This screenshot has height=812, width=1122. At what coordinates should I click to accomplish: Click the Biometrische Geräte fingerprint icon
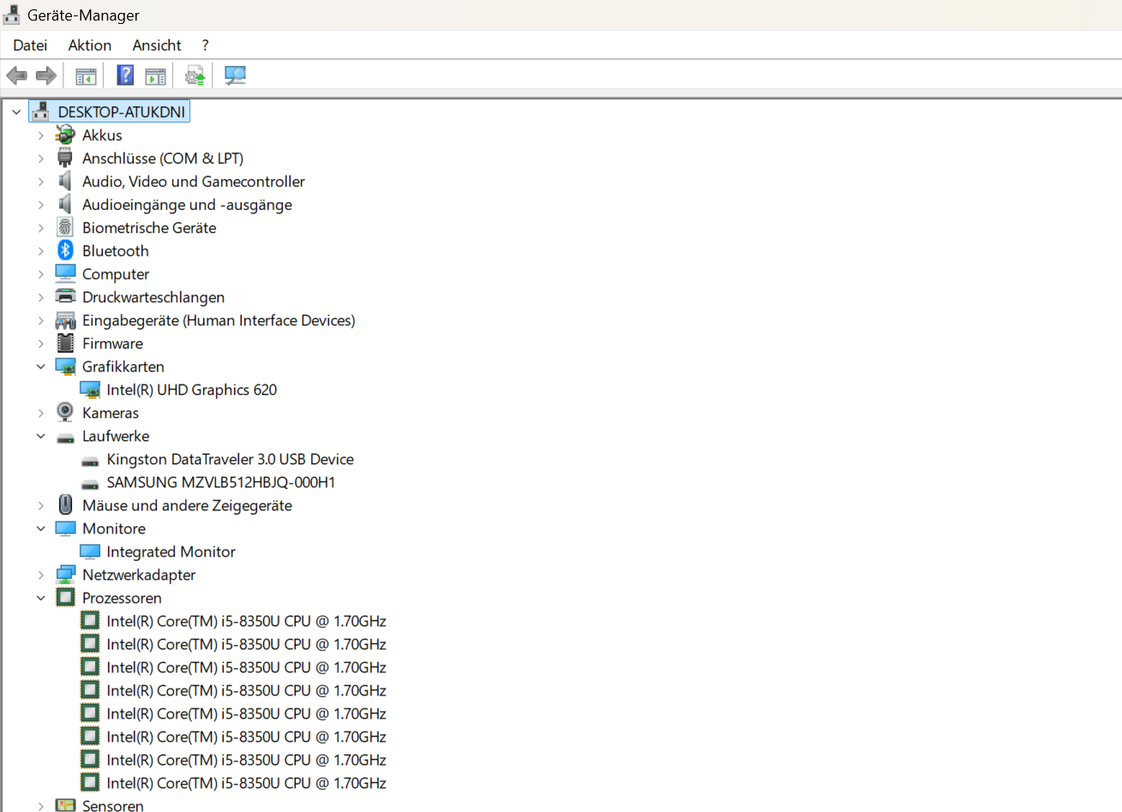(65, 227)
